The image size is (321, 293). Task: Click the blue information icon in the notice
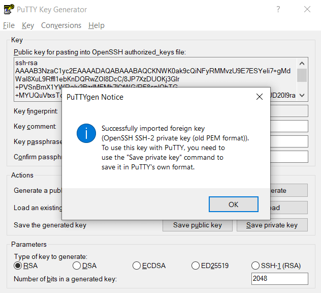click(x=86, y=133)
